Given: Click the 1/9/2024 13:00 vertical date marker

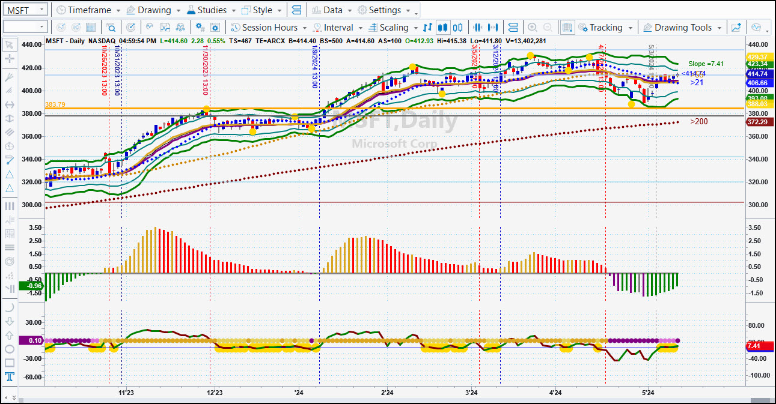Looking at the screenshot, I should click(315, 67).
